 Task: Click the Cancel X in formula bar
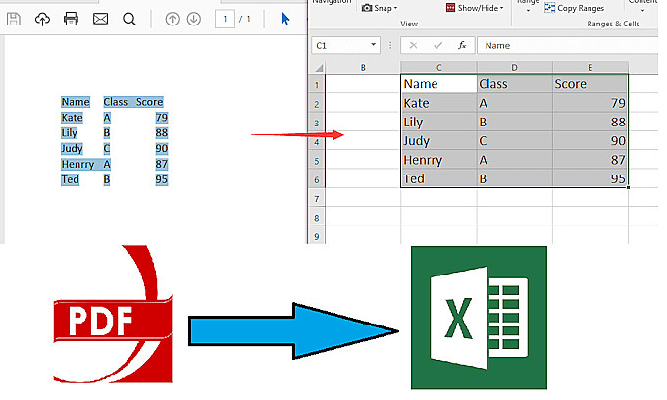click(413, 45)
